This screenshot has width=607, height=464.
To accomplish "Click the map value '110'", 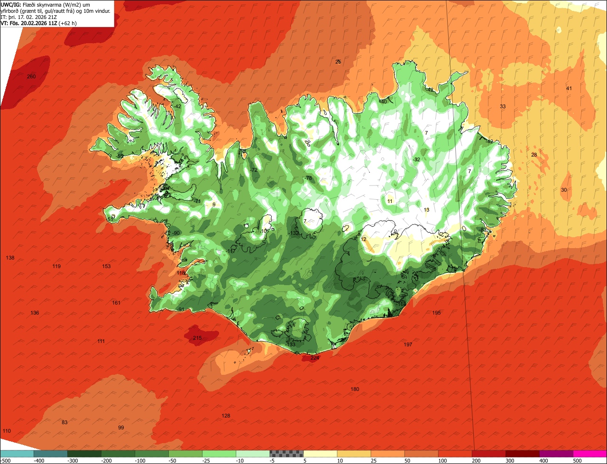I will [x=7, y=431].
